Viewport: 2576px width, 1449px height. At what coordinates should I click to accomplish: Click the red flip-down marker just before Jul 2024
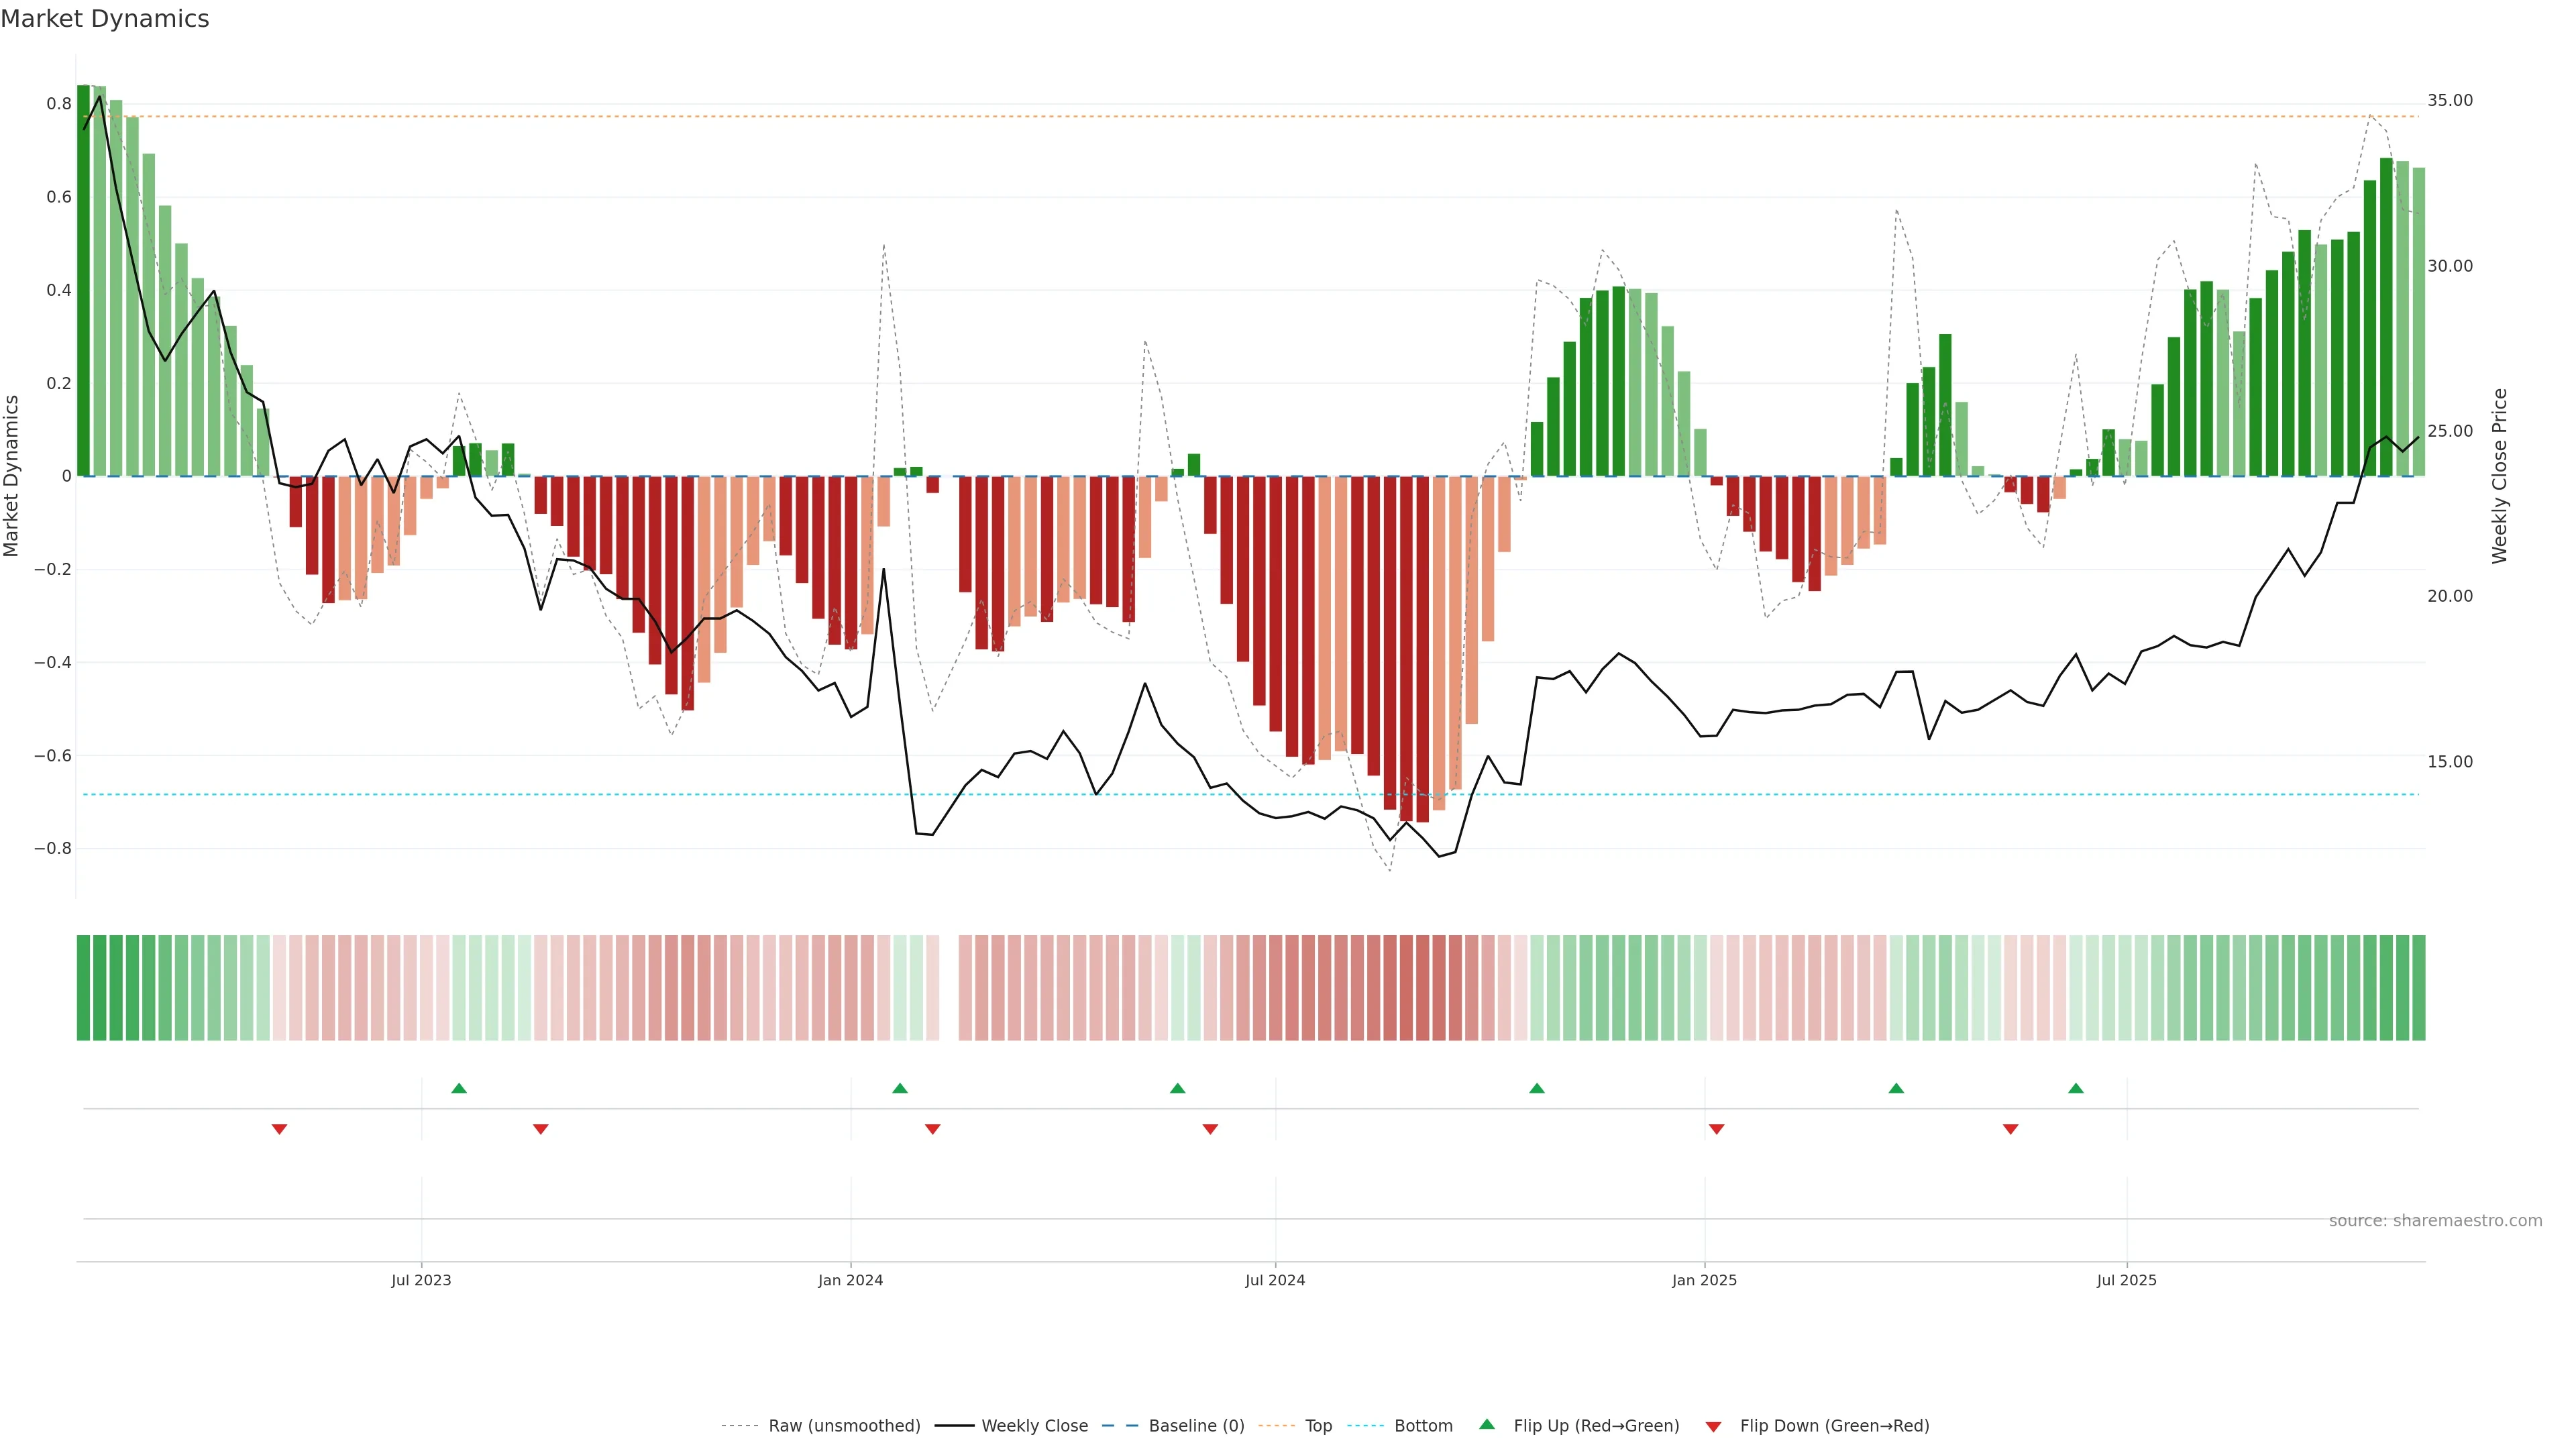point(1210,1129)
